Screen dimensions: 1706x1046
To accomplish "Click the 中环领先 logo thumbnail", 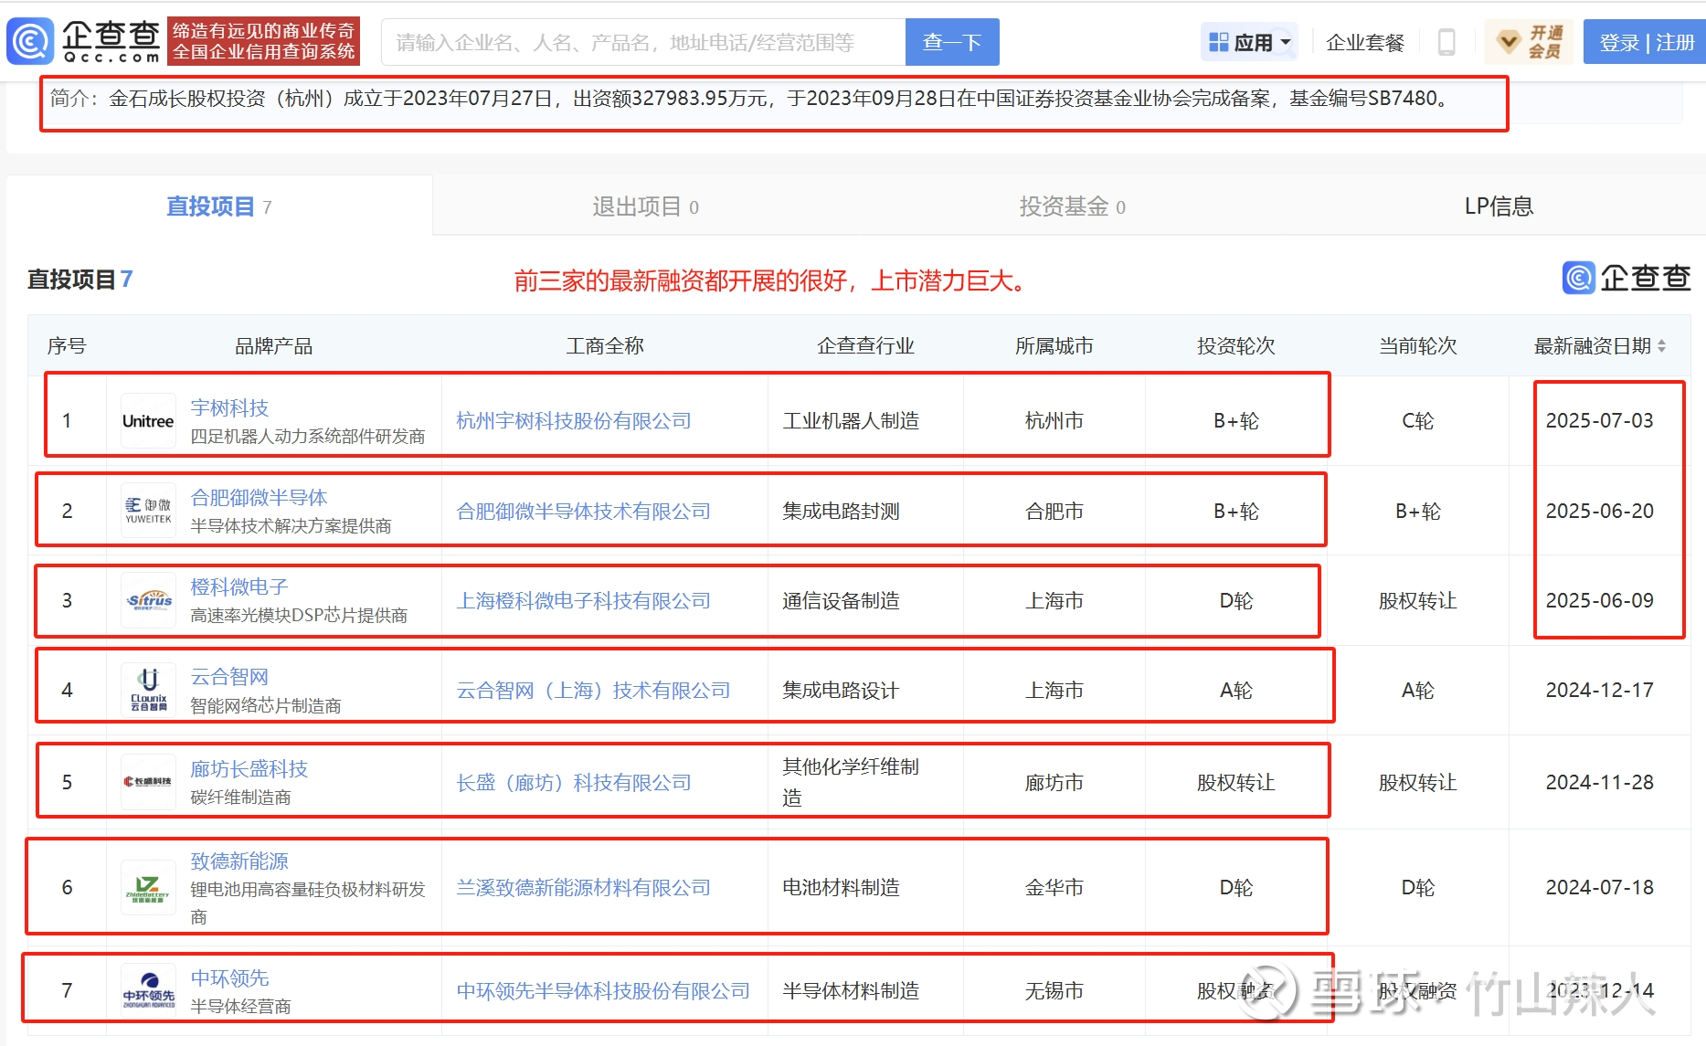I will point(148,990).
